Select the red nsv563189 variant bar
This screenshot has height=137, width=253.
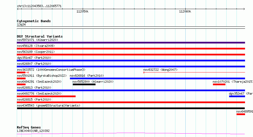(131, 55)
